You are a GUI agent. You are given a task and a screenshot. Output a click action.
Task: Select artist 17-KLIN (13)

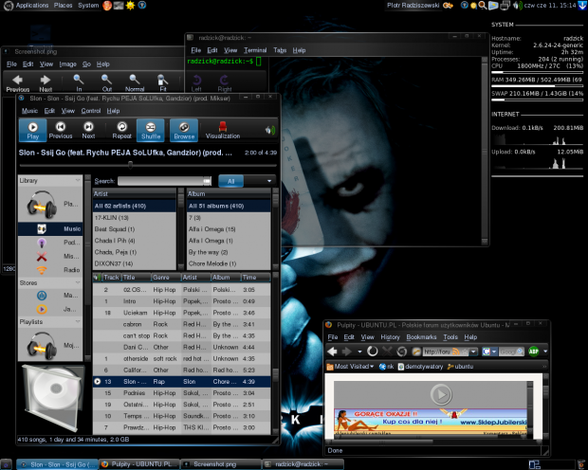[x=135, y=217]
